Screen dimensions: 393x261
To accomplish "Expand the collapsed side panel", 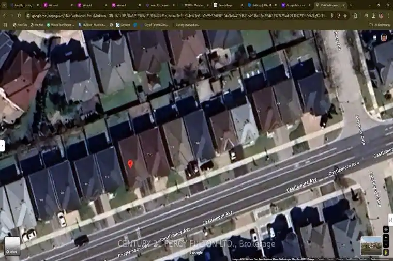I will tap(2, 146).
